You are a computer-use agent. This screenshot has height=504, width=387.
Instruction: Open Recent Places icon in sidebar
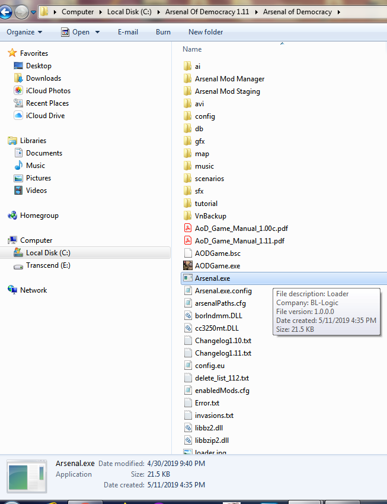click(18, 103)
